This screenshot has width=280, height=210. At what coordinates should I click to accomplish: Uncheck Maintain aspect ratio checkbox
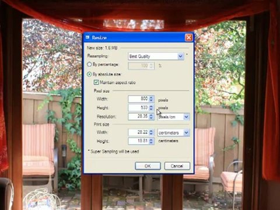(x=96, y=82)
